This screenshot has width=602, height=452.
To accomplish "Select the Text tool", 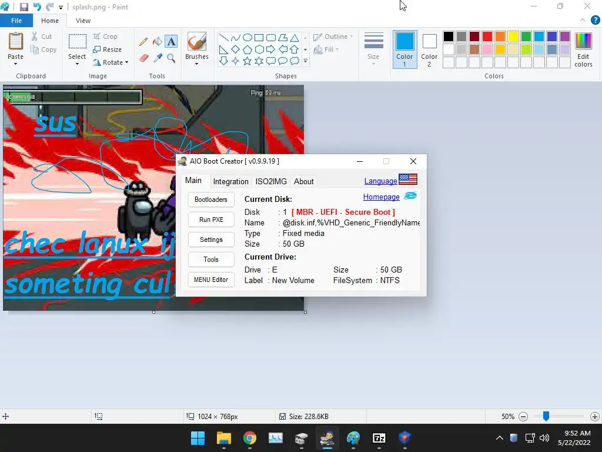I will coord(171,42).
